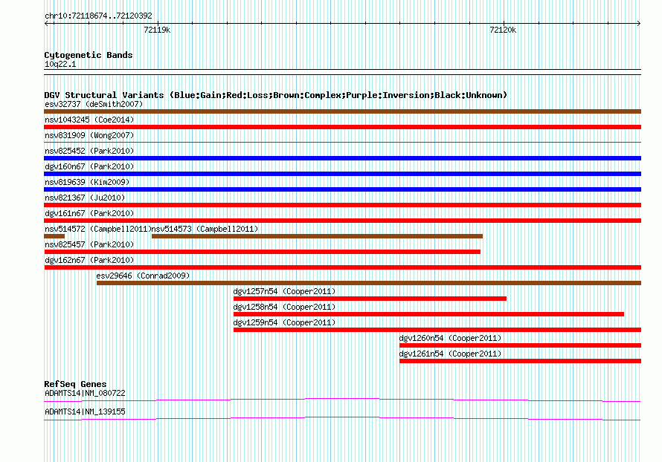This screenshot has height=462, width=662.
Task: Select the nsv514572 (Campbell2011) label
Action: click(98, 229)
